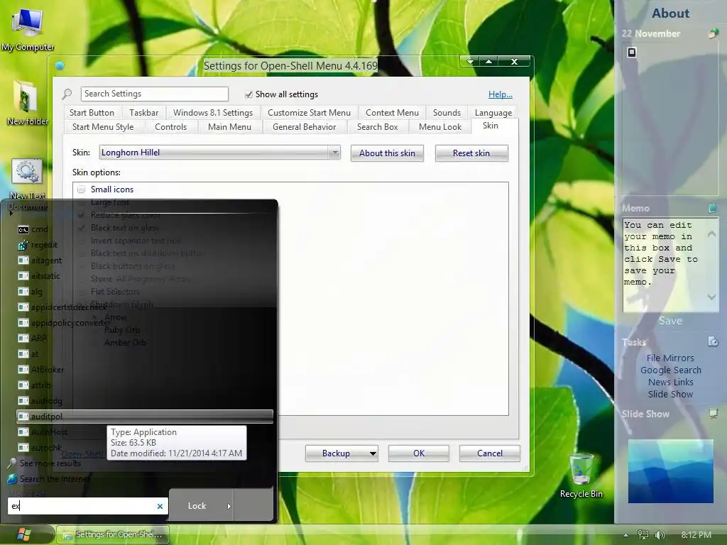Image resolution: width=727 pixels, height=545 pixels.
Task: Click the regedit icon in search results
Action: tap(23, 245)
